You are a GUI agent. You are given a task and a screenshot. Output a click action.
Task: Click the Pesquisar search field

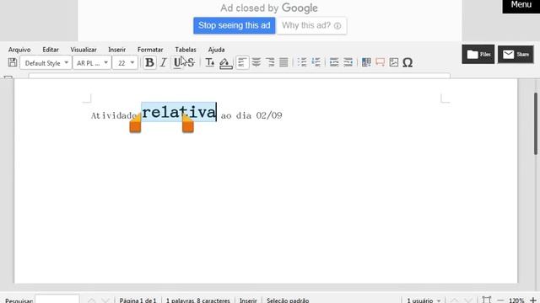coord(57,300)
